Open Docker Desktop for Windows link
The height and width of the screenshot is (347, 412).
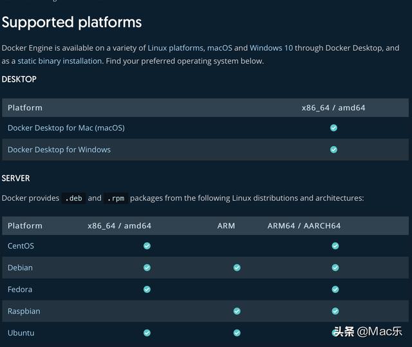59,150
